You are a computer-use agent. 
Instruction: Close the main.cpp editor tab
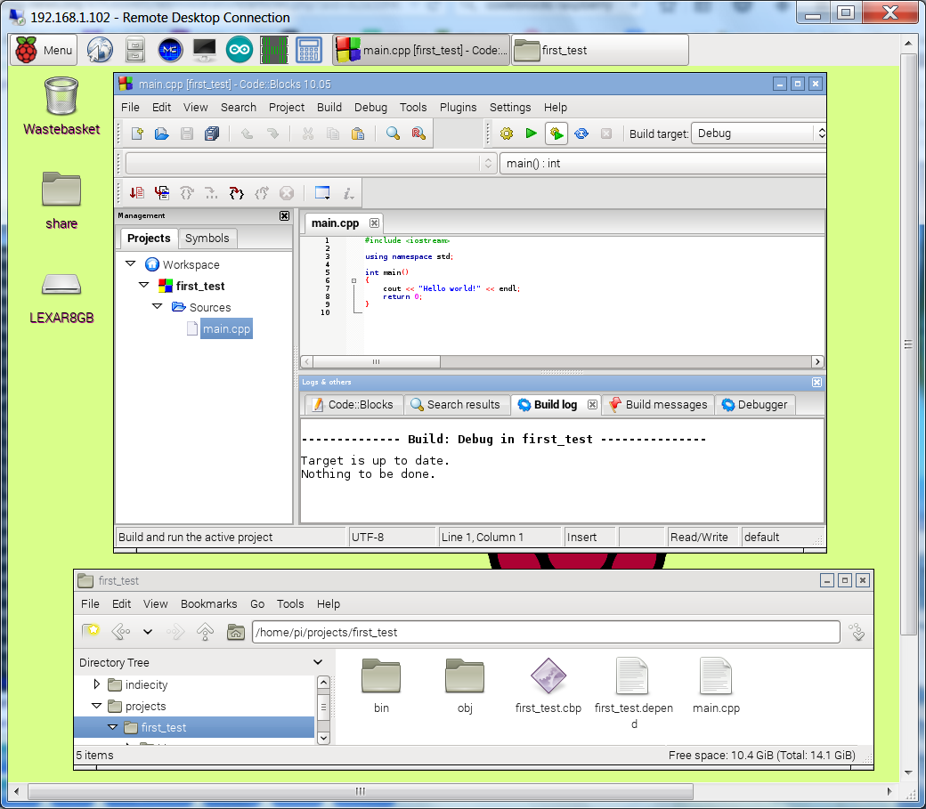(375, 222)
